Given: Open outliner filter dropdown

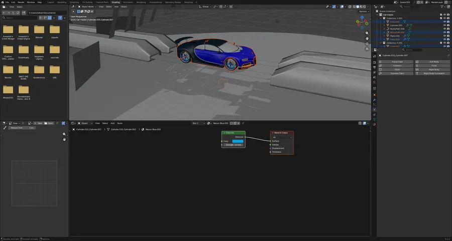Looking at the screenshot, I should coord(443,7).
